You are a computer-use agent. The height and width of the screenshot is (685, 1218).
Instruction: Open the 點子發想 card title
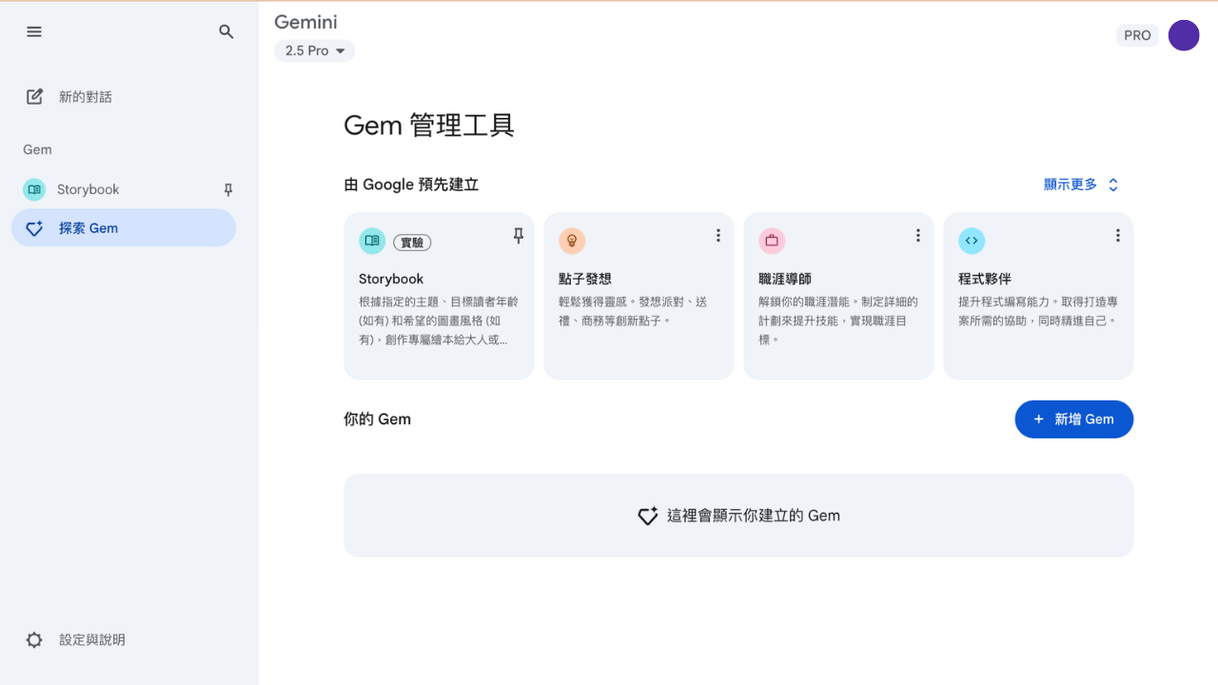(x=585, y=279)
